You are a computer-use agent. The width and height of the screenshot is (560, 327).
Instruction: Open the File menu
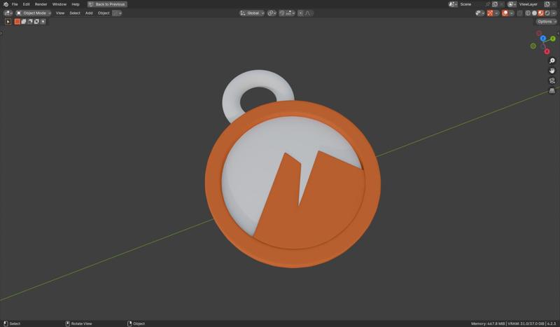[15, 4]
